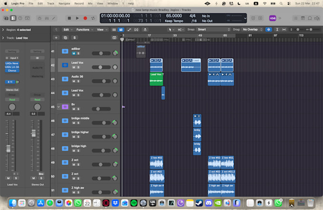Click the add new track plus button
Screen dimensions: 323x210
[x=56, y=38]
